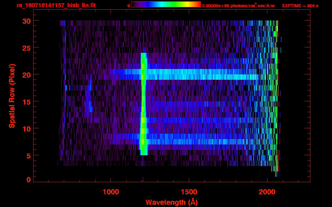The height and width of the screenshot is (207, 332).
Task: Click the bright green vertical emission line
Action: click(143, 104)
